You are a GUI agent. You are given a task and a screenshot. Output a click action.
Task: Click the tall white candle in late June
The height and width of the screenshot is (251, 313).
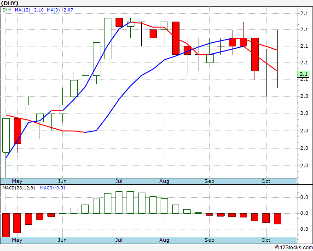click(108, 39)
